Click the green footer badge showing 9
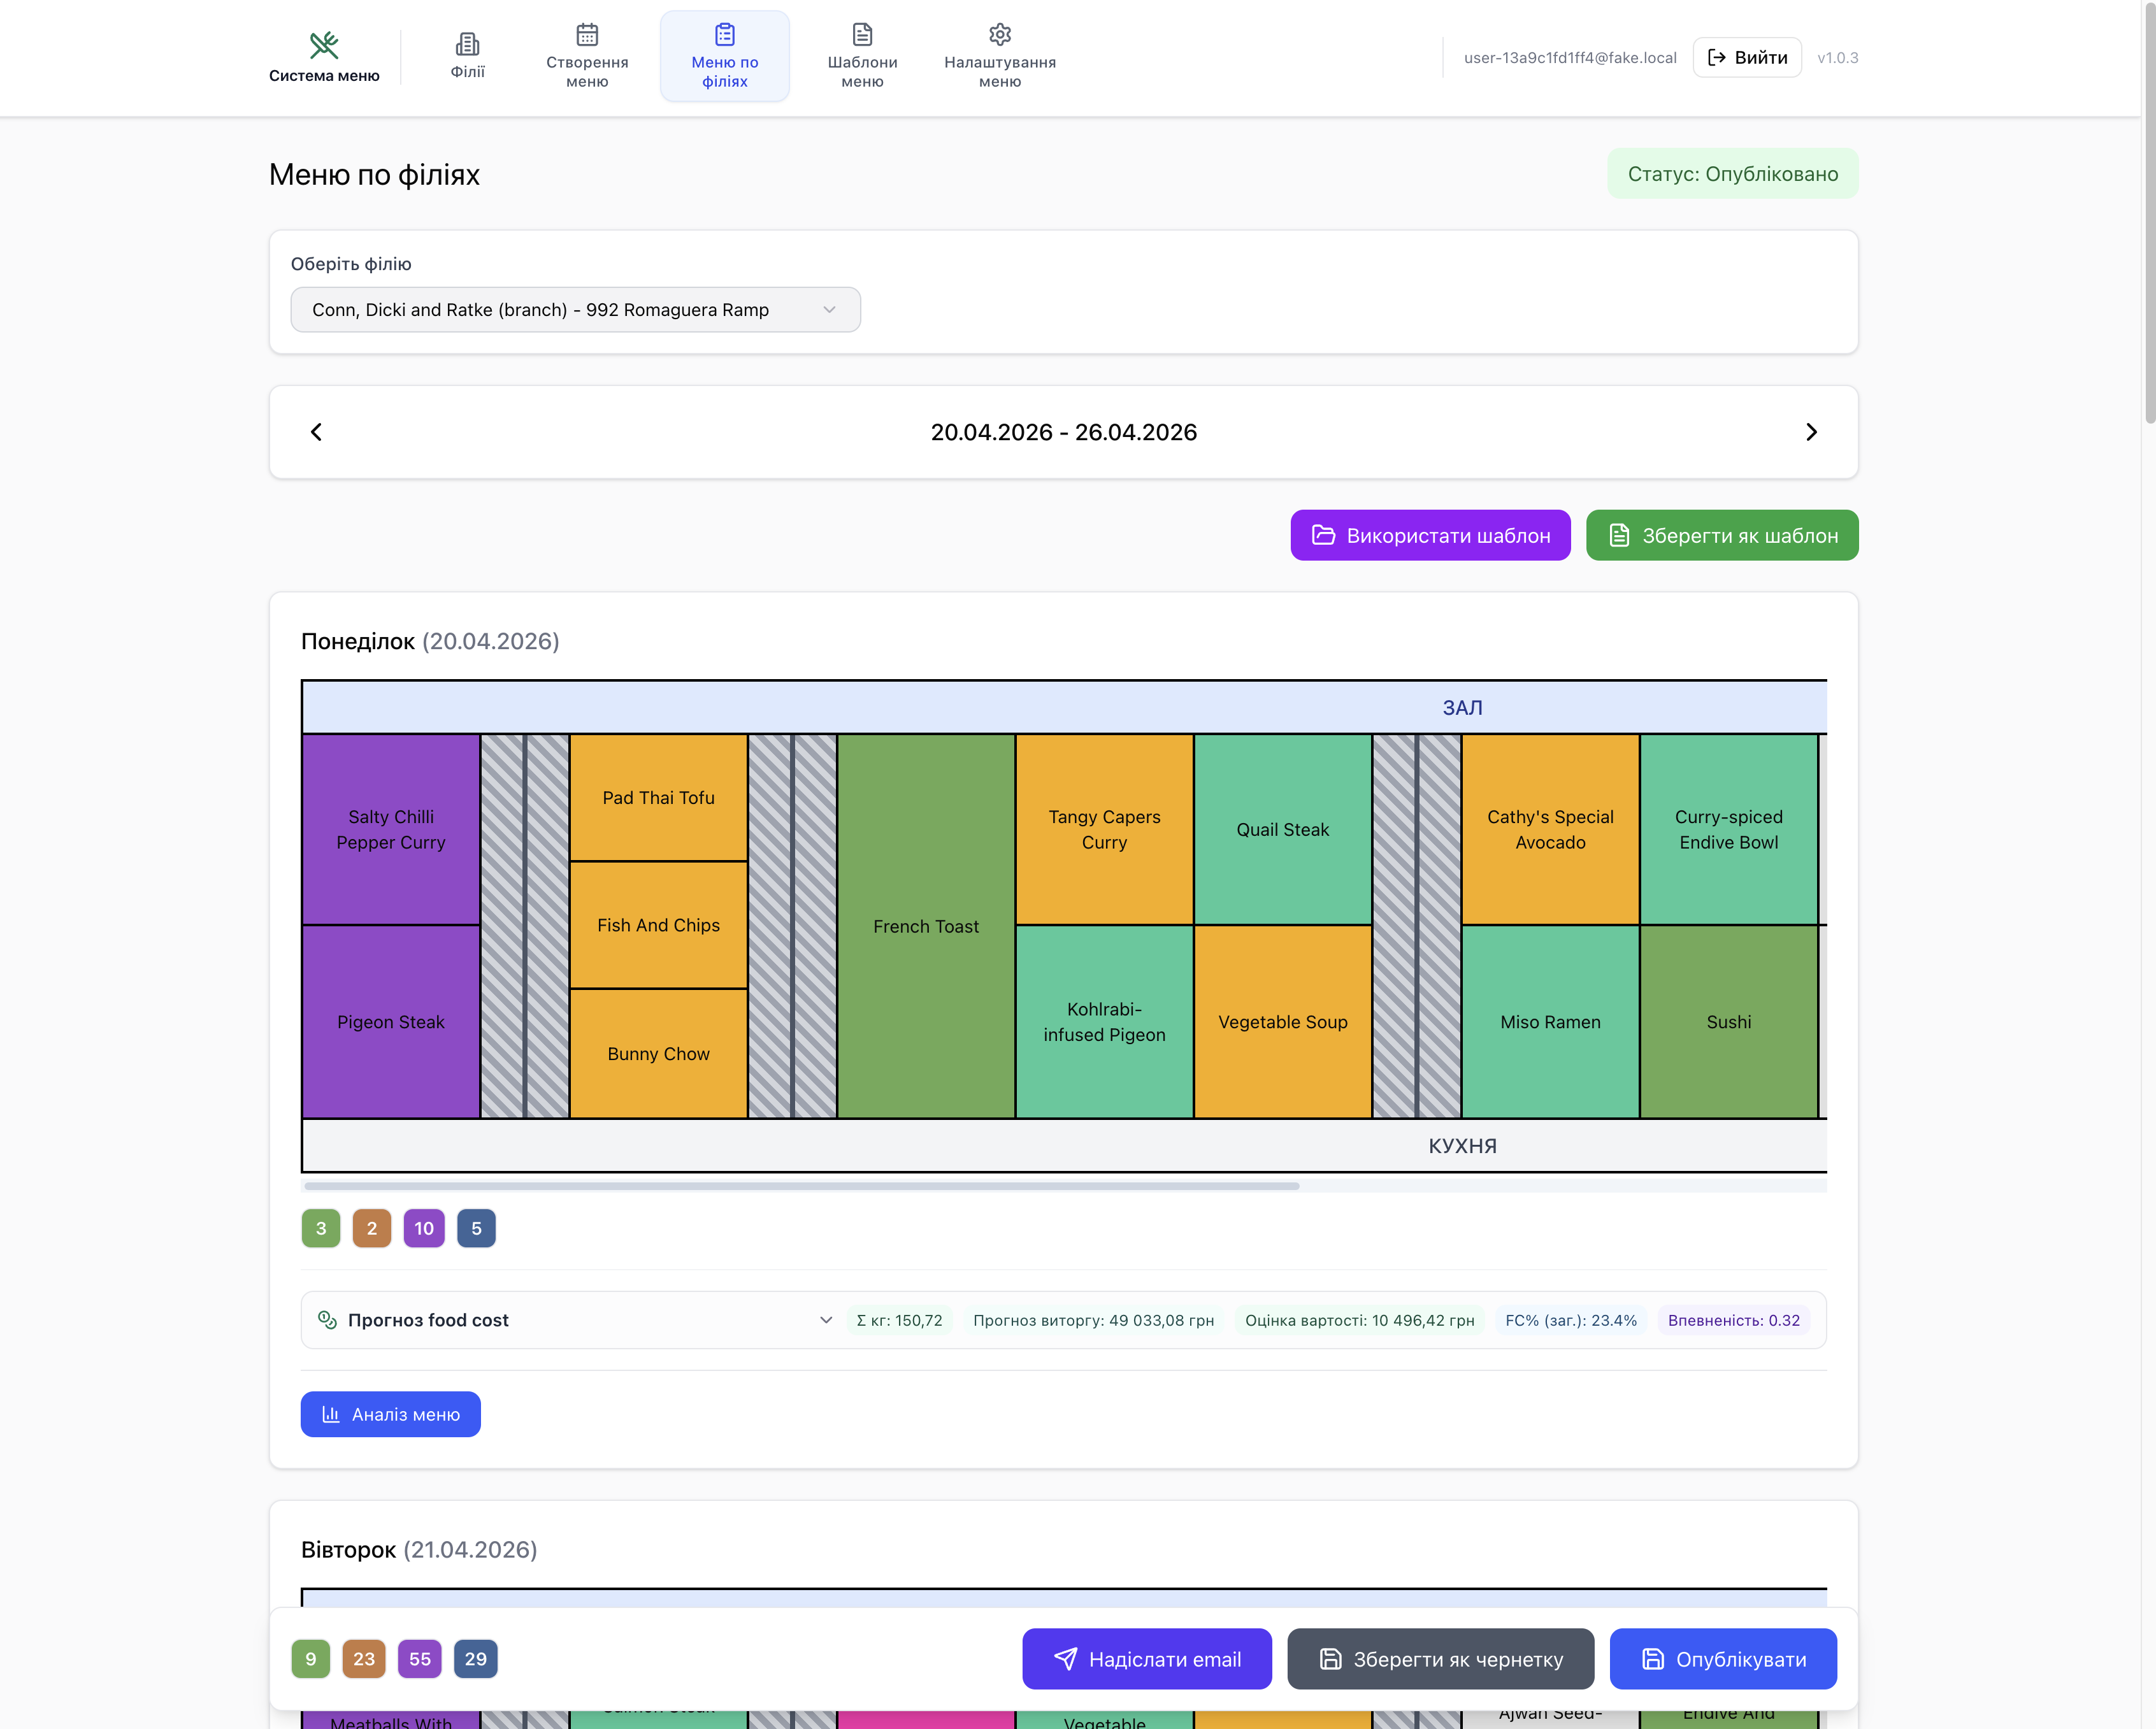 pyautogui.click(x=311, y=1659)
